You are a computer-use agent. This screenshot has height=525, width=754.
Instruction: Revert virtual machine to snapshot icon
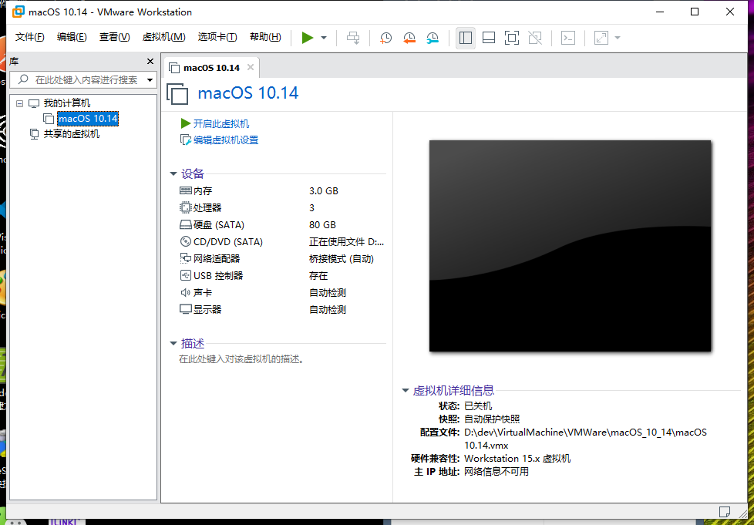pyautogui.click(x=409, y=38)
